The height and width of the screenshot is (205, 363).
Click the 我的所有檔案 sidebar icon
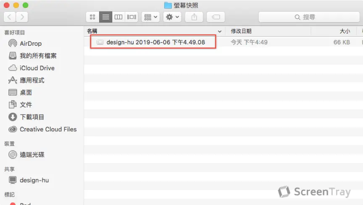(x=13, y=55)
